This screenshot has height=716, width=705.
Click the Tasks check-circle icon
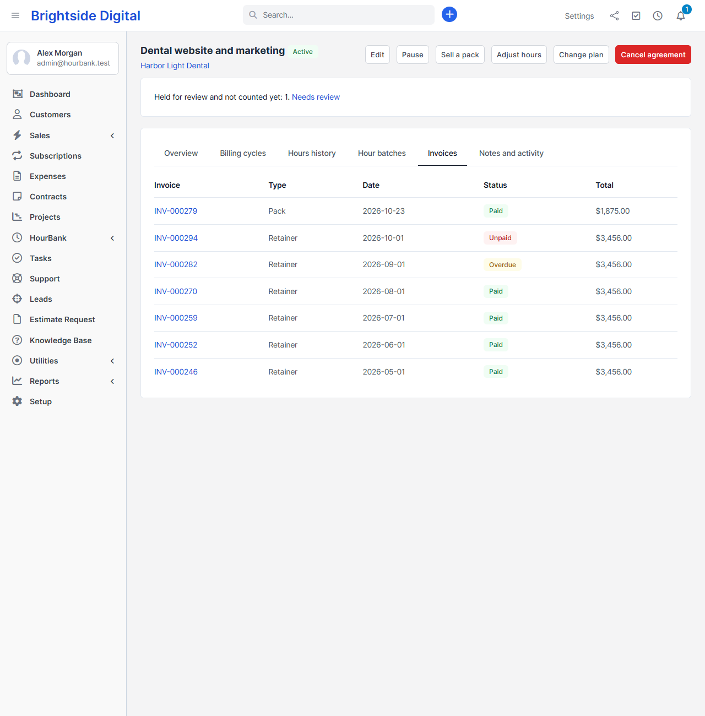click(18, 258)
